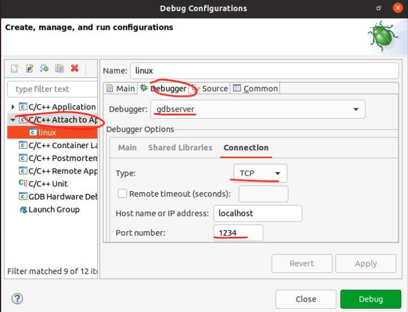Click the New configuration prototype icon
Image resolution: width=408 pixels, height=312 pixels.
point(29,68)
